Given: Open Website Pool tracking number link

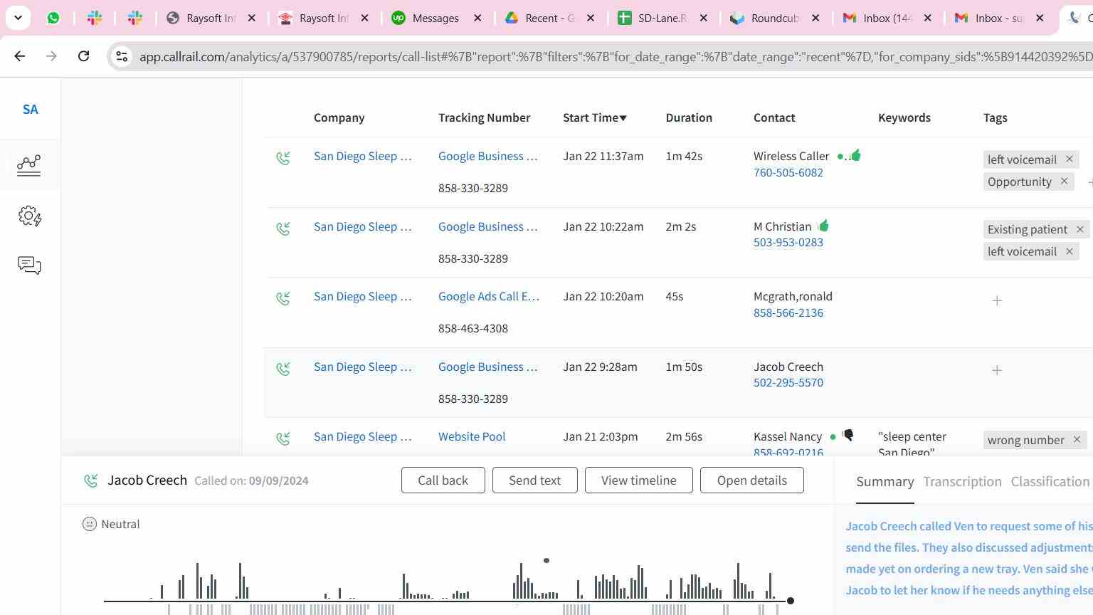Looking at the screenshot, I should click(472, 436).
